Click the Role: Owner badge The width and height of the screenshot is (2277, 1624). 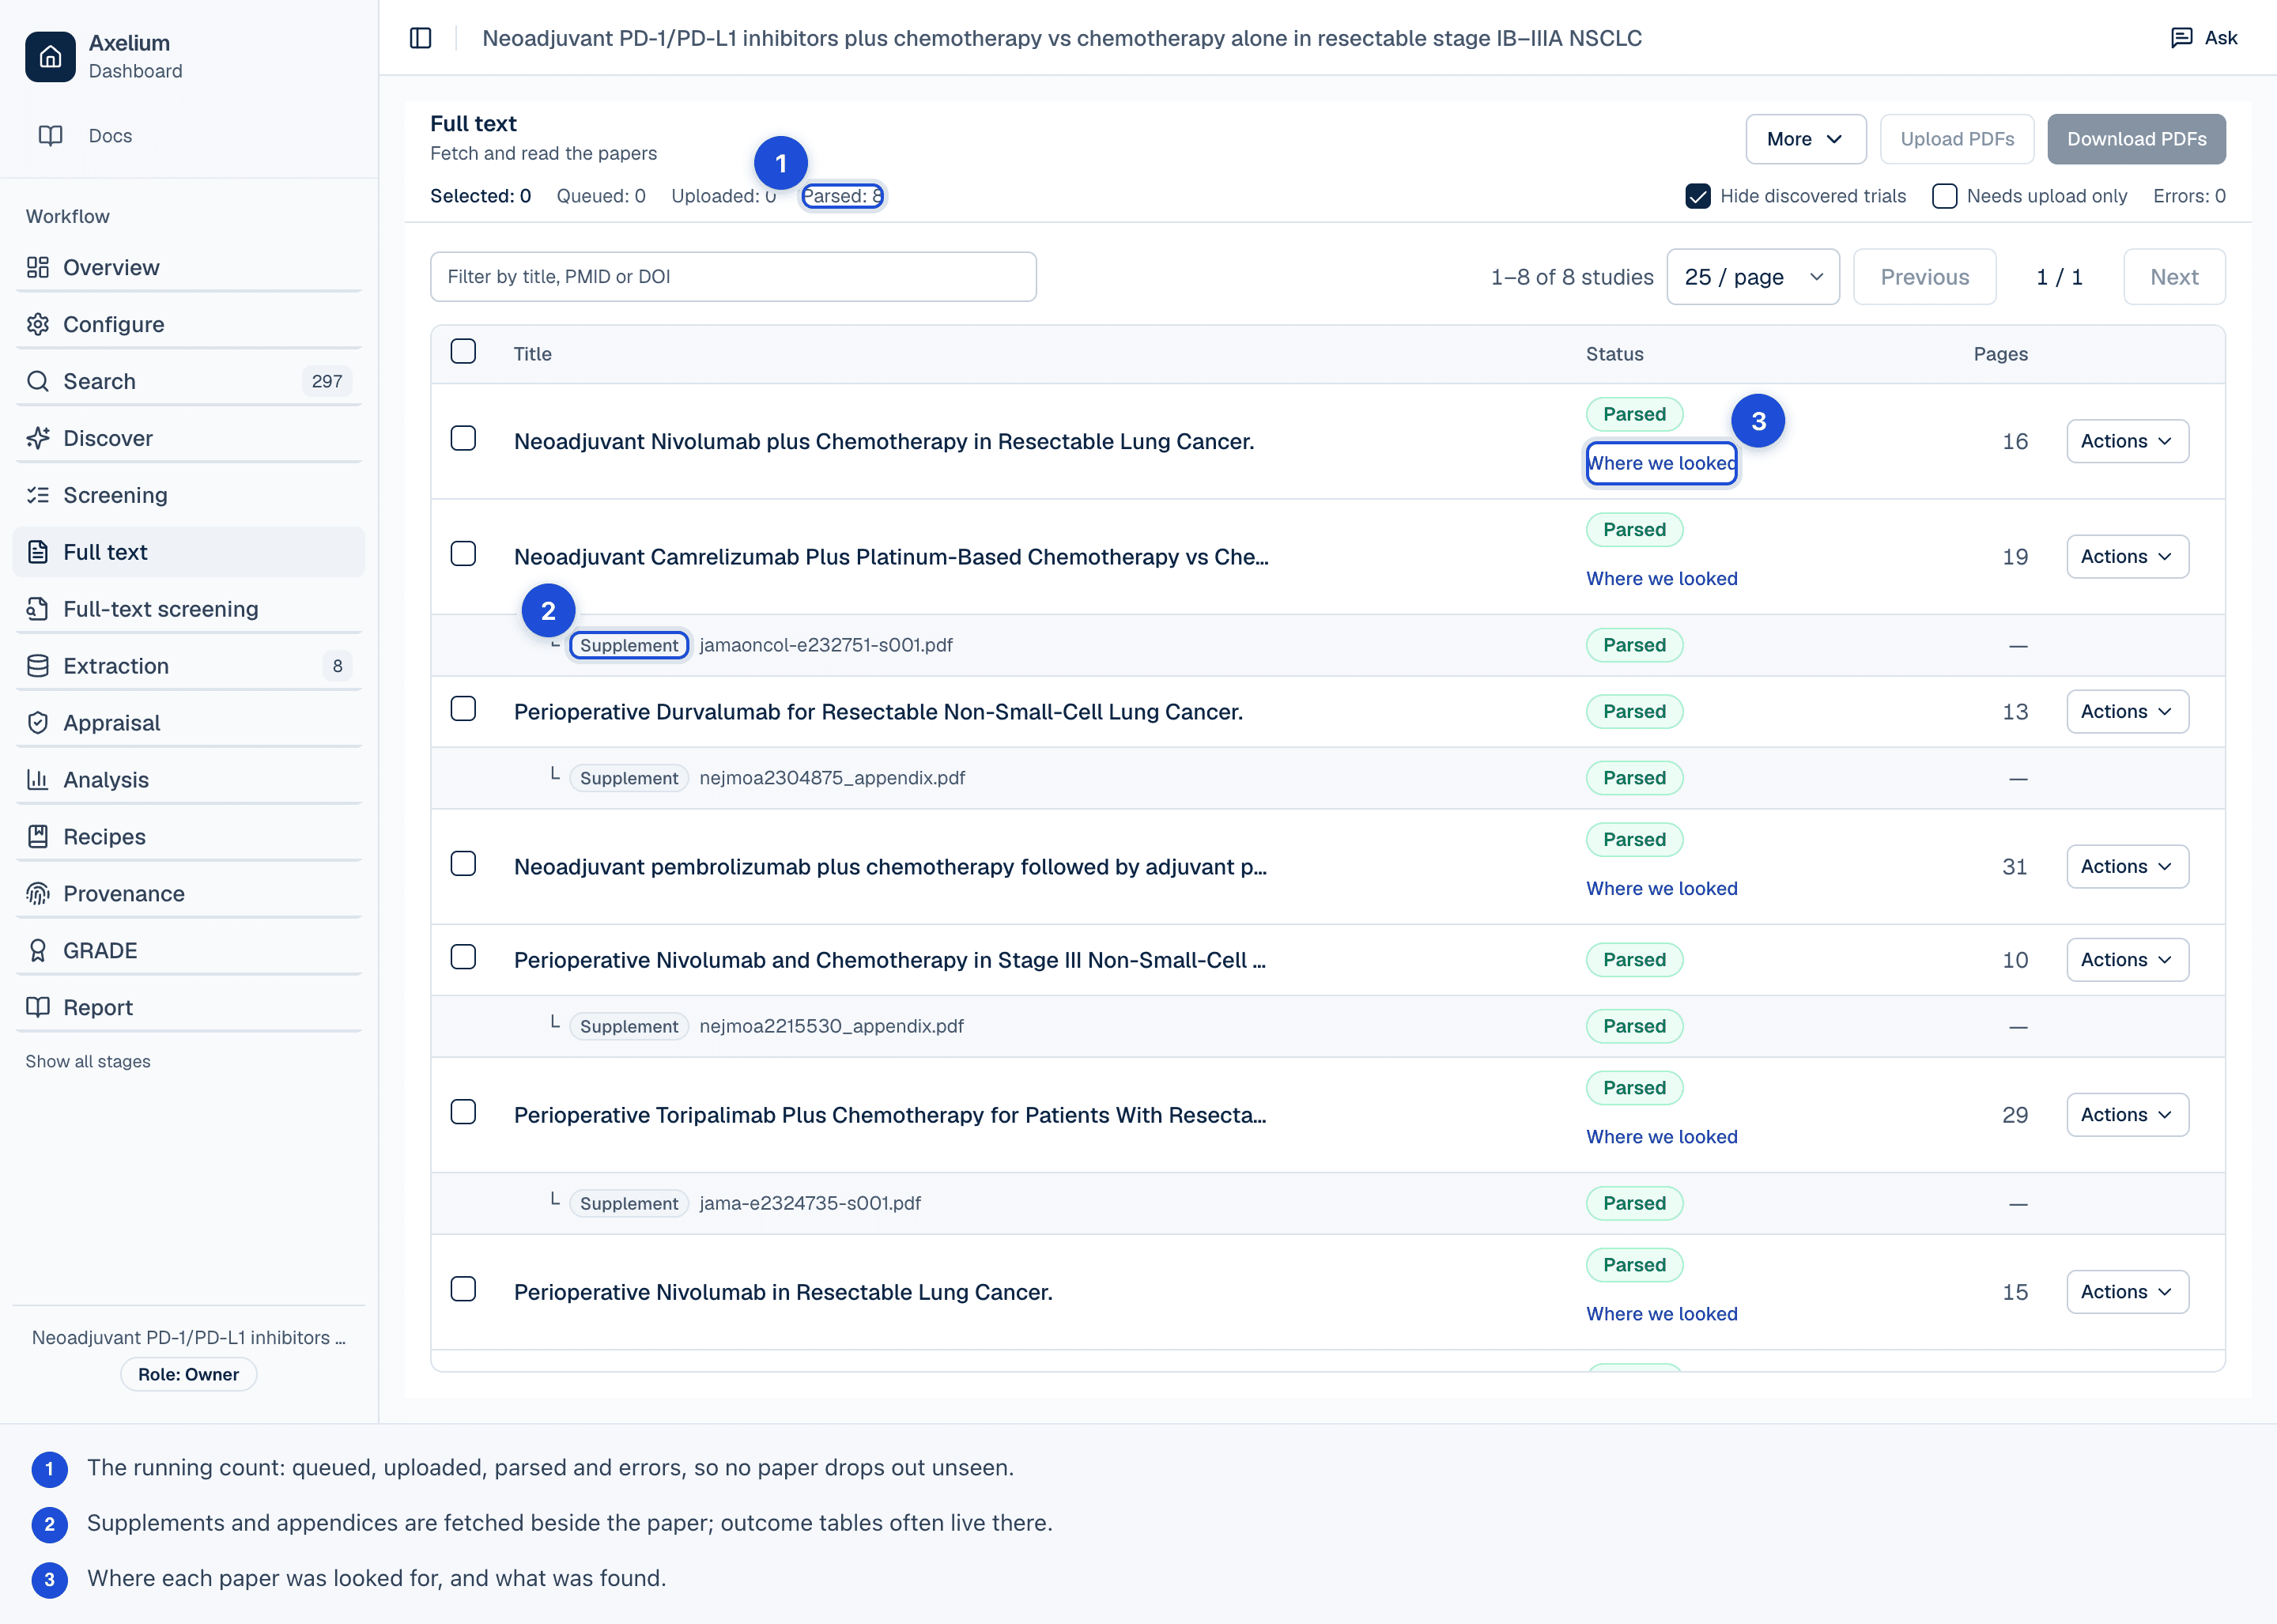click(188, 1375)
